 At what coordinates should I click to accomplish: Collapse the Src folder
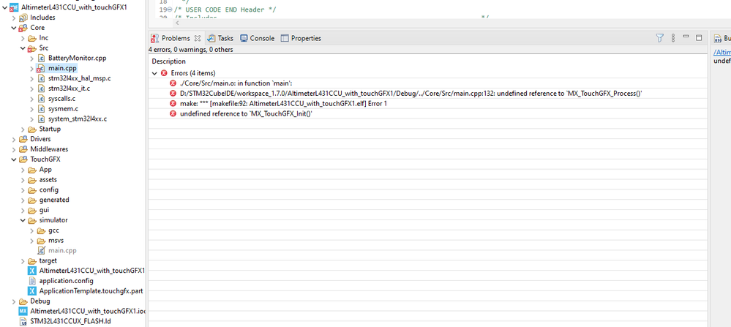pyautogui.click(x=23, y=48)
